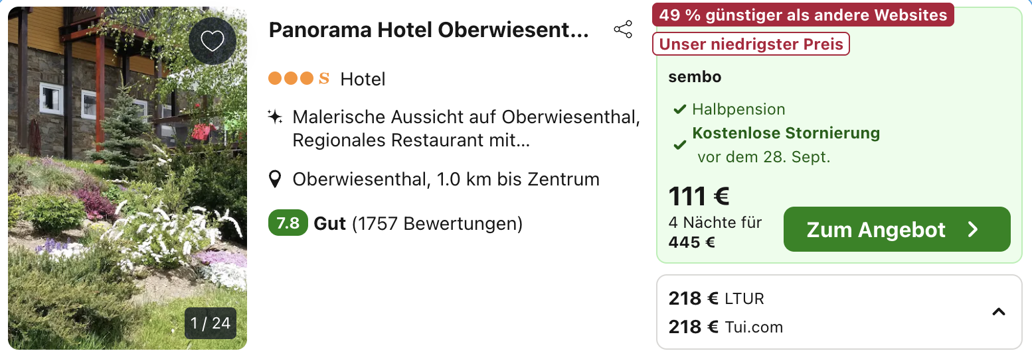The height and width of the screenshot is (359, 1032).
Task: Click the 7.8 rating score badge
Action: coord(288,223)
